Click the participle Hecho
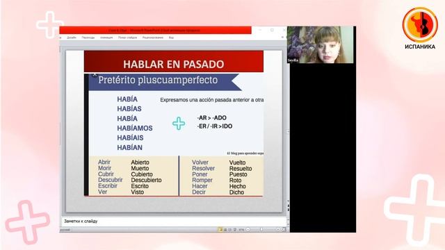 point(238,187)
